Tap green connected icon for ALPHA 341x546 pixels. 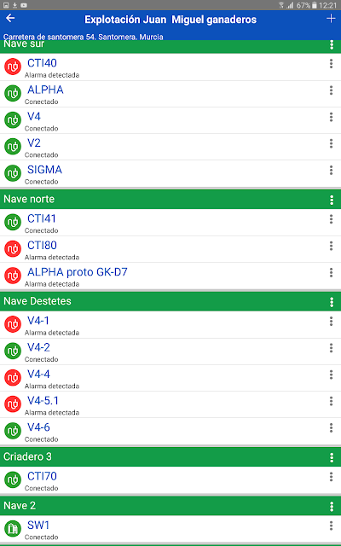point(13,93)
